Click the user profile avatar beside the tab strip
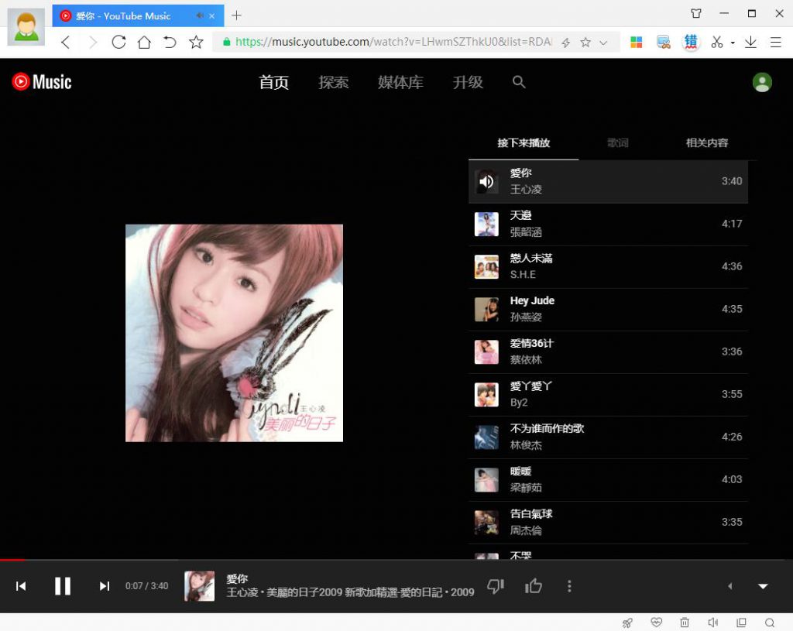This screenshot has width=793, height=631. pyautogui.click(x=26, y=27)
